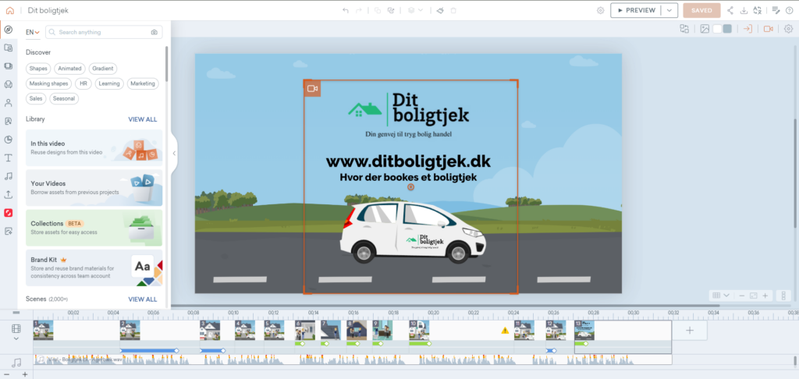Viewport: 799px width, 379px height.
Task: Open scene settings gear icon
Action: [x=788, y=29]
